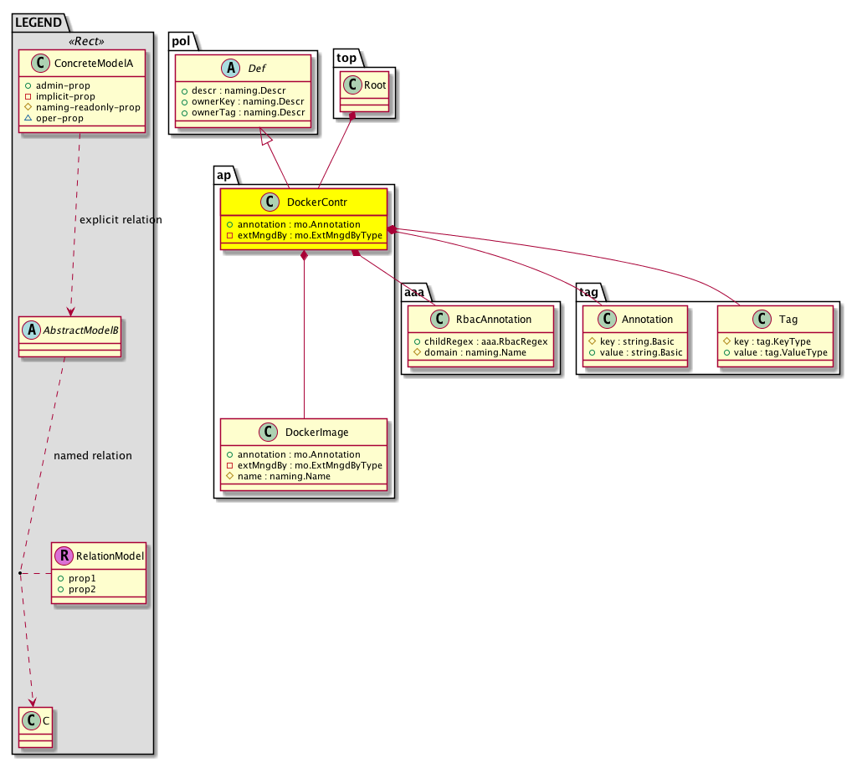
Task: Click the ownerKey property in Def
Action: coord(244,101)
